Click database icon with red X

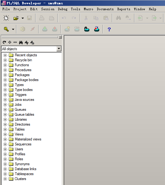(97, 29)
